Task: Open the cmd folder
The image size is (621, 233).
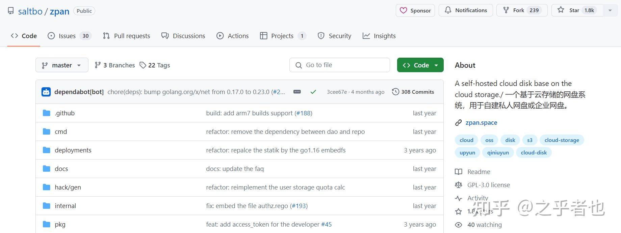Action: pos(61,132)
